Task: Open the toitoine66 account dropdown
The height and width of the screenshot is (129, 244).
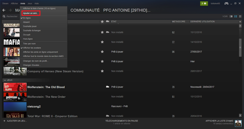Action: click(215, 3)
